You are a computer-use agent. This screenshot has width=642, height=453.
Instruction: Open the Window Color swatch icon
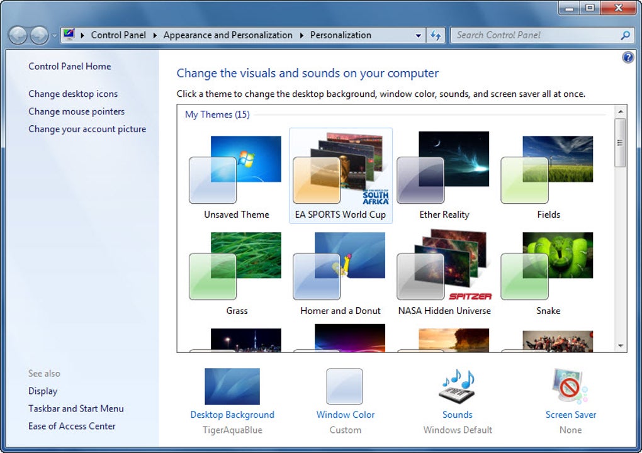click(x=345, y=386)
